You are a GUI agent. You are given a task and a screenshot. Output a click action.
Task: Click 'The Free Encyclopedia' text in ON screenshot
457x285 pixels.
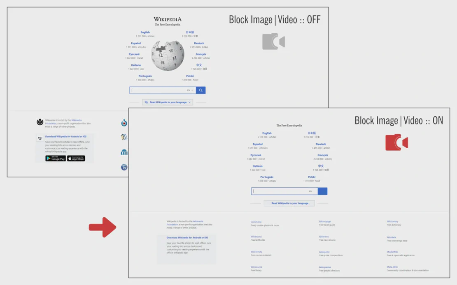pyautogui.click(x=289, y=126)
